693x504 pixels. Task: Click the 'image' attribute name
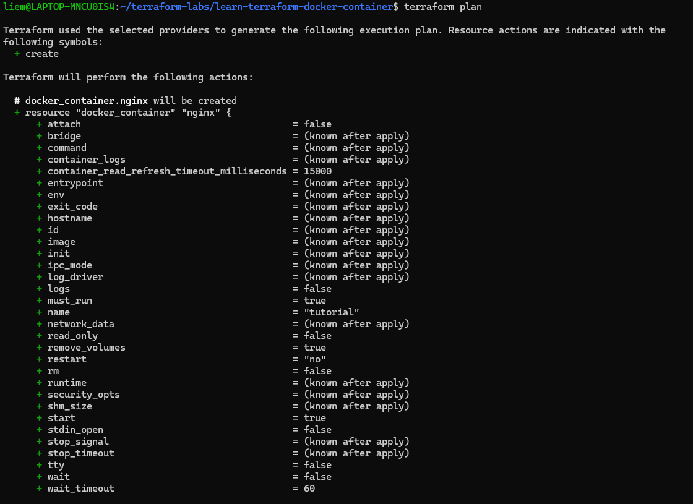[61, 242]
